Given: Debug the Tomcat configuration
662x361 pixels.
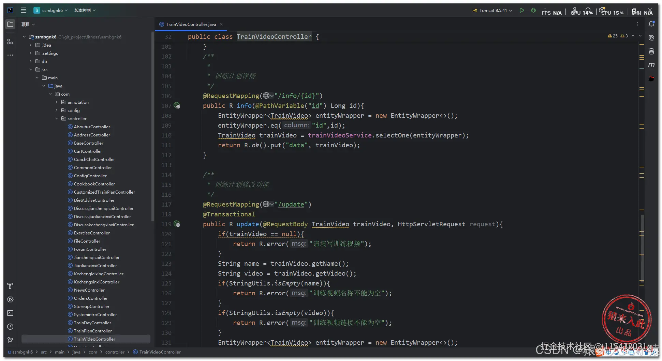Looking at the screenshot, I should (533, 10).
